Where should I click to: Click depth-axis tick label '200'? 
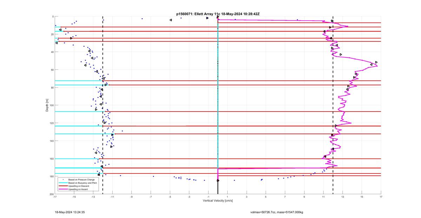coord(51,194)
